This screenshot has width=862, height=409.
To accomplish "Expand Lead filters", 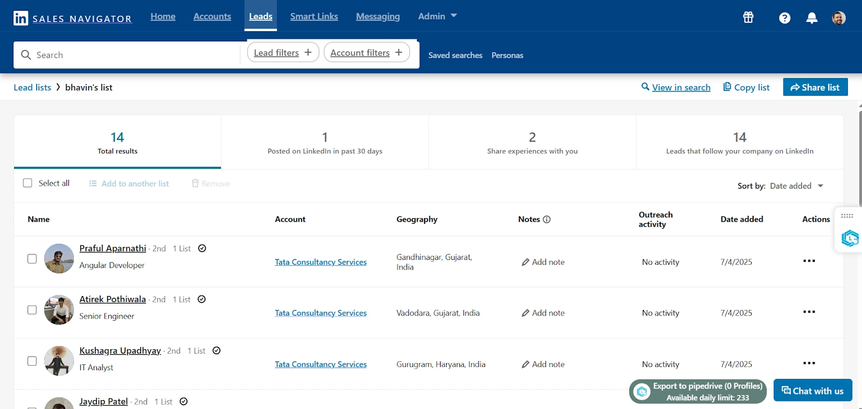I will [283, 52].
